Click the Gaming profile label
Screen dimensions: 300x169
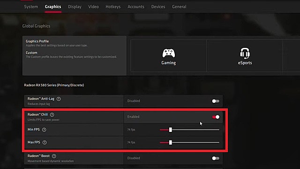(x=169, y=62)
